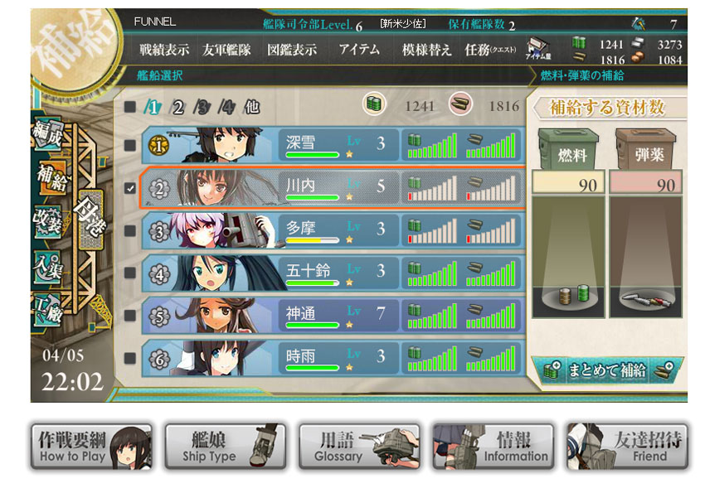
Task: Click the まとめて補給 resupply-all button
Action: (607, 370)
